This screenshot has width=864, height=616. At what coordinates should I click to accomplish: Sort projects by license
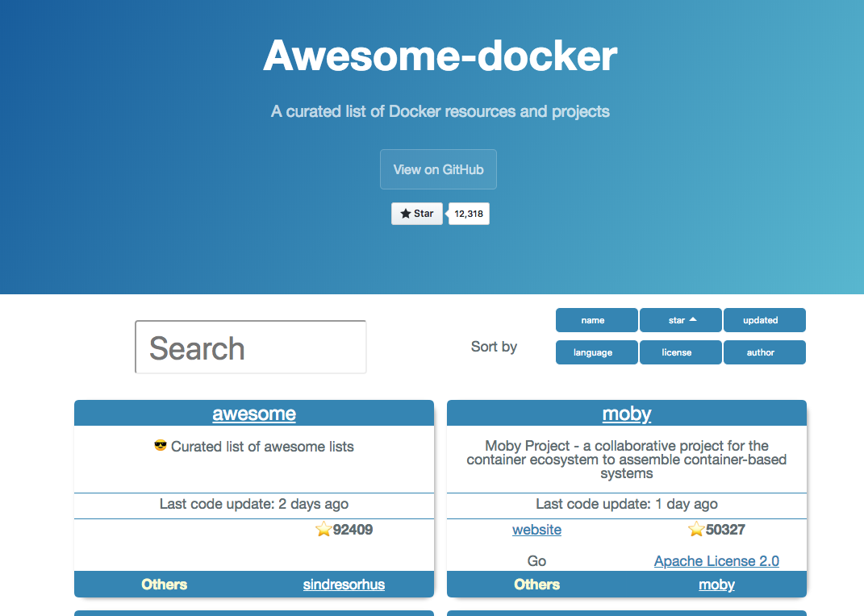[x=681, y=352]
